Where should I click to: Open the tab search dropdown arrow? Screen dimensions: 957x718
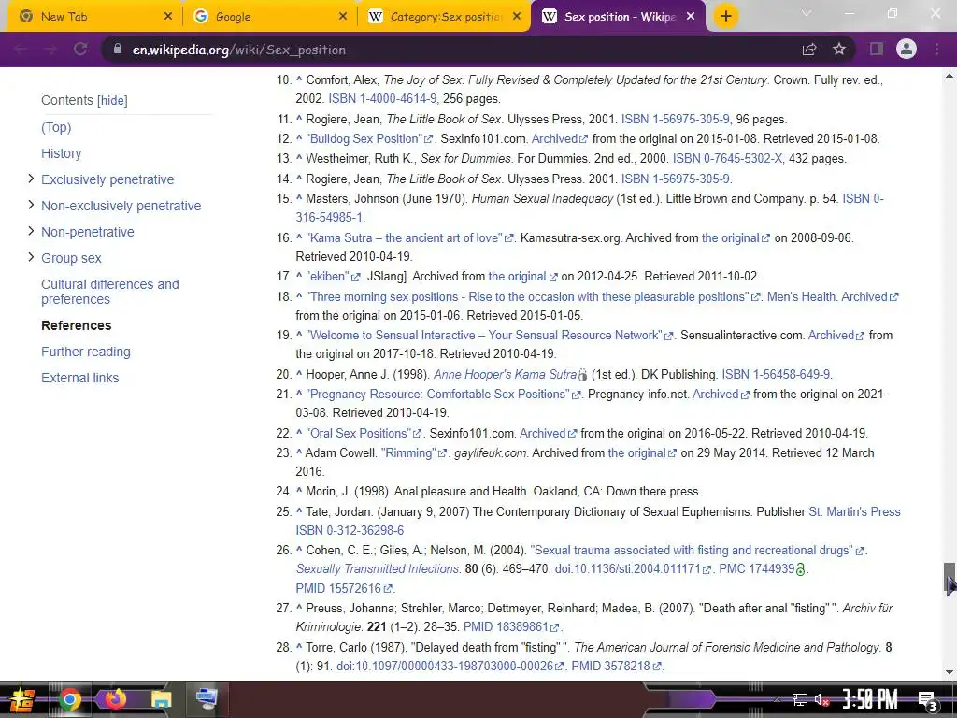click(807, 13)
